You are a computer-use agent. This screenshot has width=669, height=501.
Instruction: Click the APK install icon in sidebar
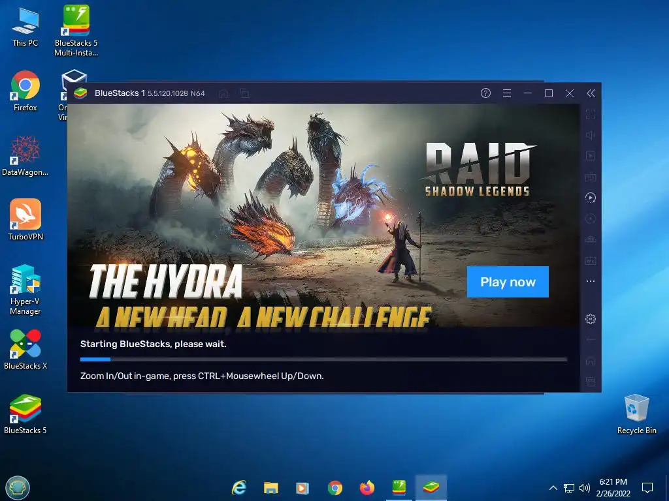point(591,260)
